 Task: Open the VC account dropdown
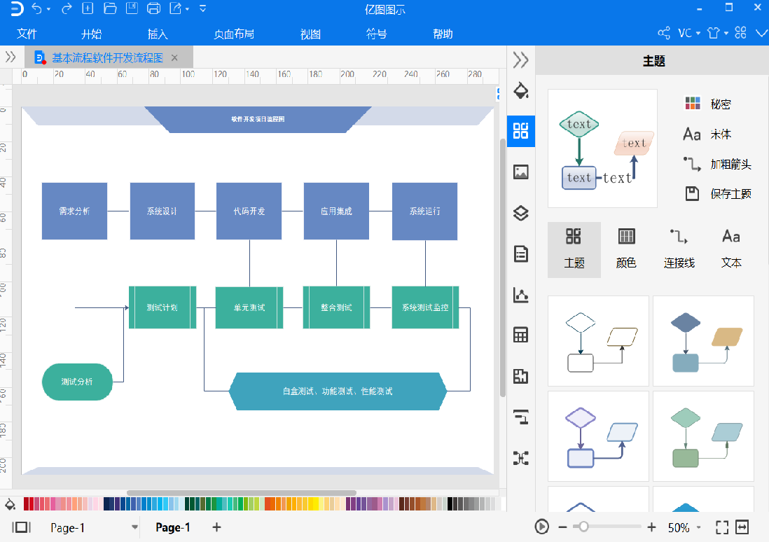pos(689,34)
